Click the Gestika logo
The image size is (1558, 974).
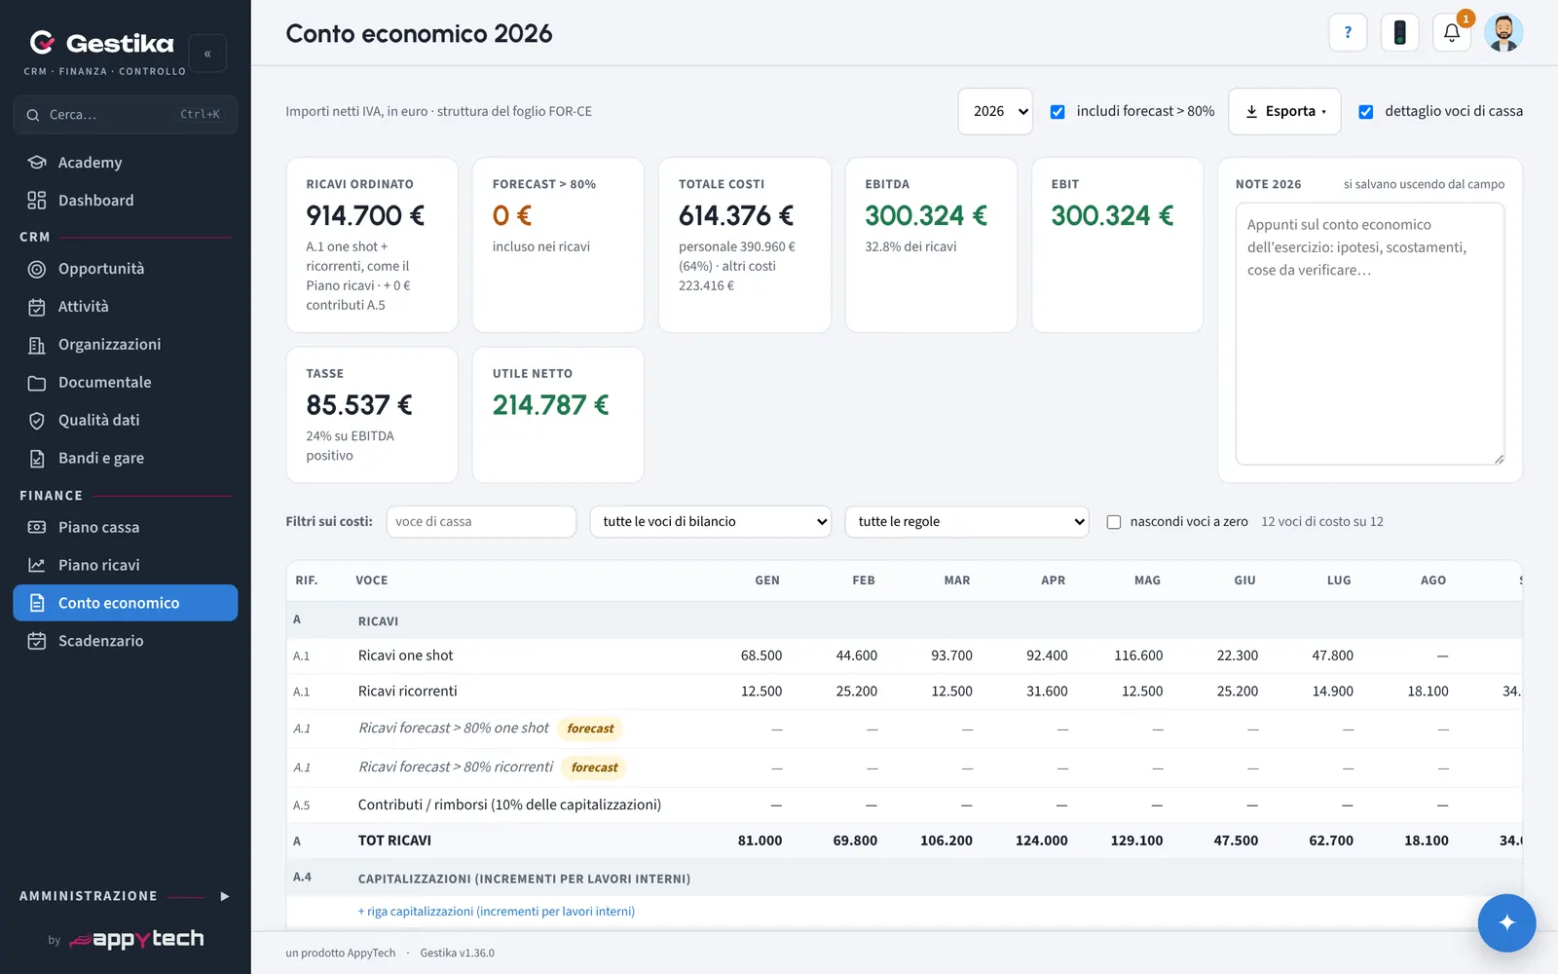101,43
